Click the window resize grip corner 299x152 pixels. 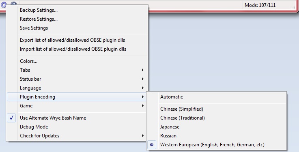(x=294, y=7)
